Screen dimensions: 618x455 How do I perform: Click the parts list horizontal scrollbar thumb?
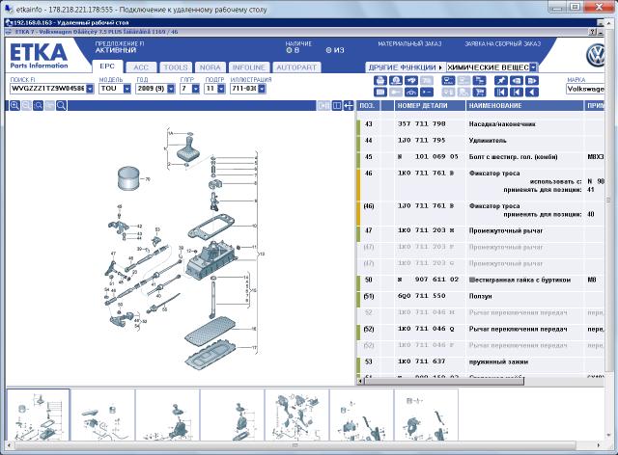(444, 381)
